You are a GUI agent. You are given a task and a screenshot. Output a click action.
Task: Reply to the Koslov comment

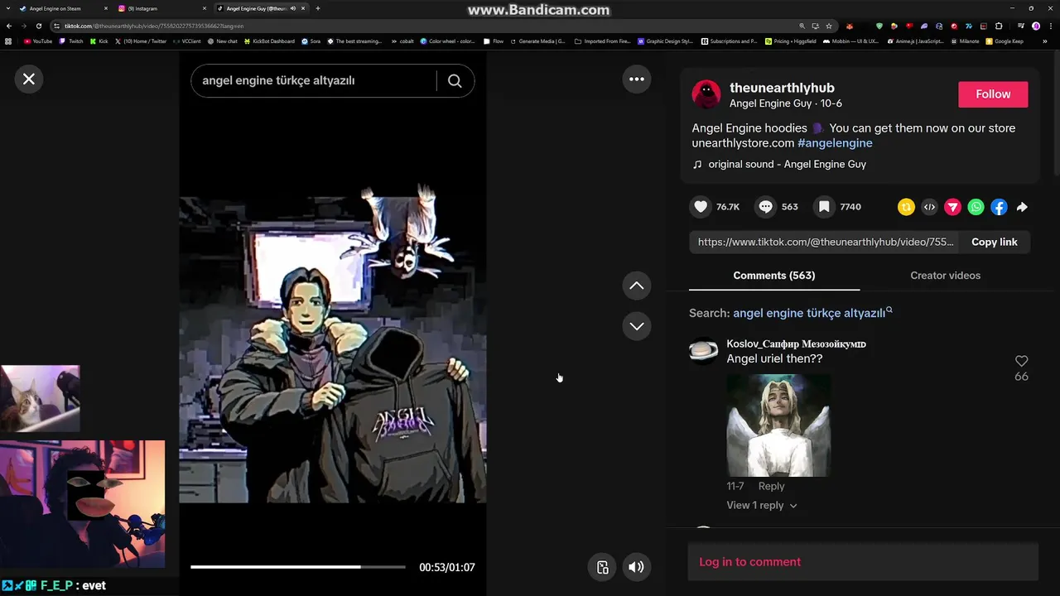point(771,487)
